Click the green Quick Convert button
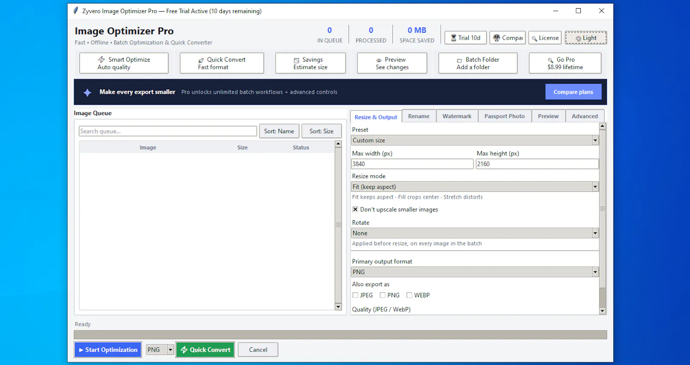The width and height of the screenshot is (690, 365). pos(205,350)
